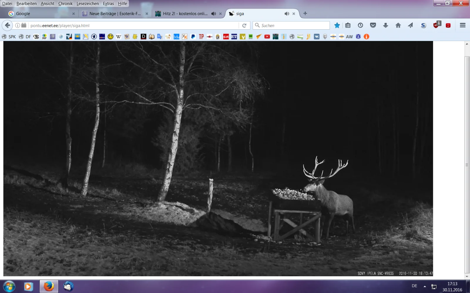This screenshot has height=293, width=470.
Task: Open the Chronik menu
Action: point(65,4)
